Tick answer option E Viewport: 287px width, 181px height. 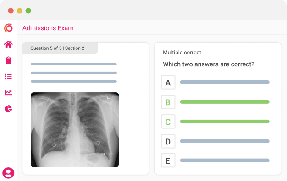click(168, 160)
